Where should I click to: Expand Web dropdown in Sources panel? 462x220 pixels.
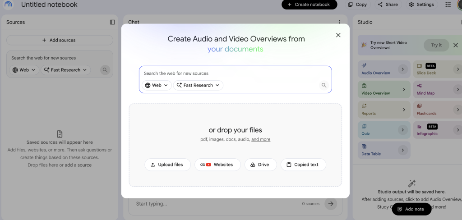[24, 70]
